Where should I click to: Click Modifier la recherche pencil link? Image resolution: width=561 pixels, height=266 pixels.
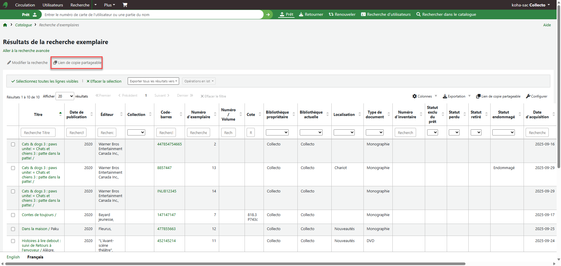[x=27, y=63]
